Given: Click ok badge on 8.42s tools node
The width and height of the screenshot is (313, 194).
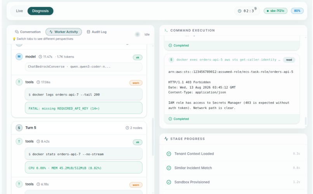Looking at the screenshot, I should pyautogui.click(x=137, y=142).
